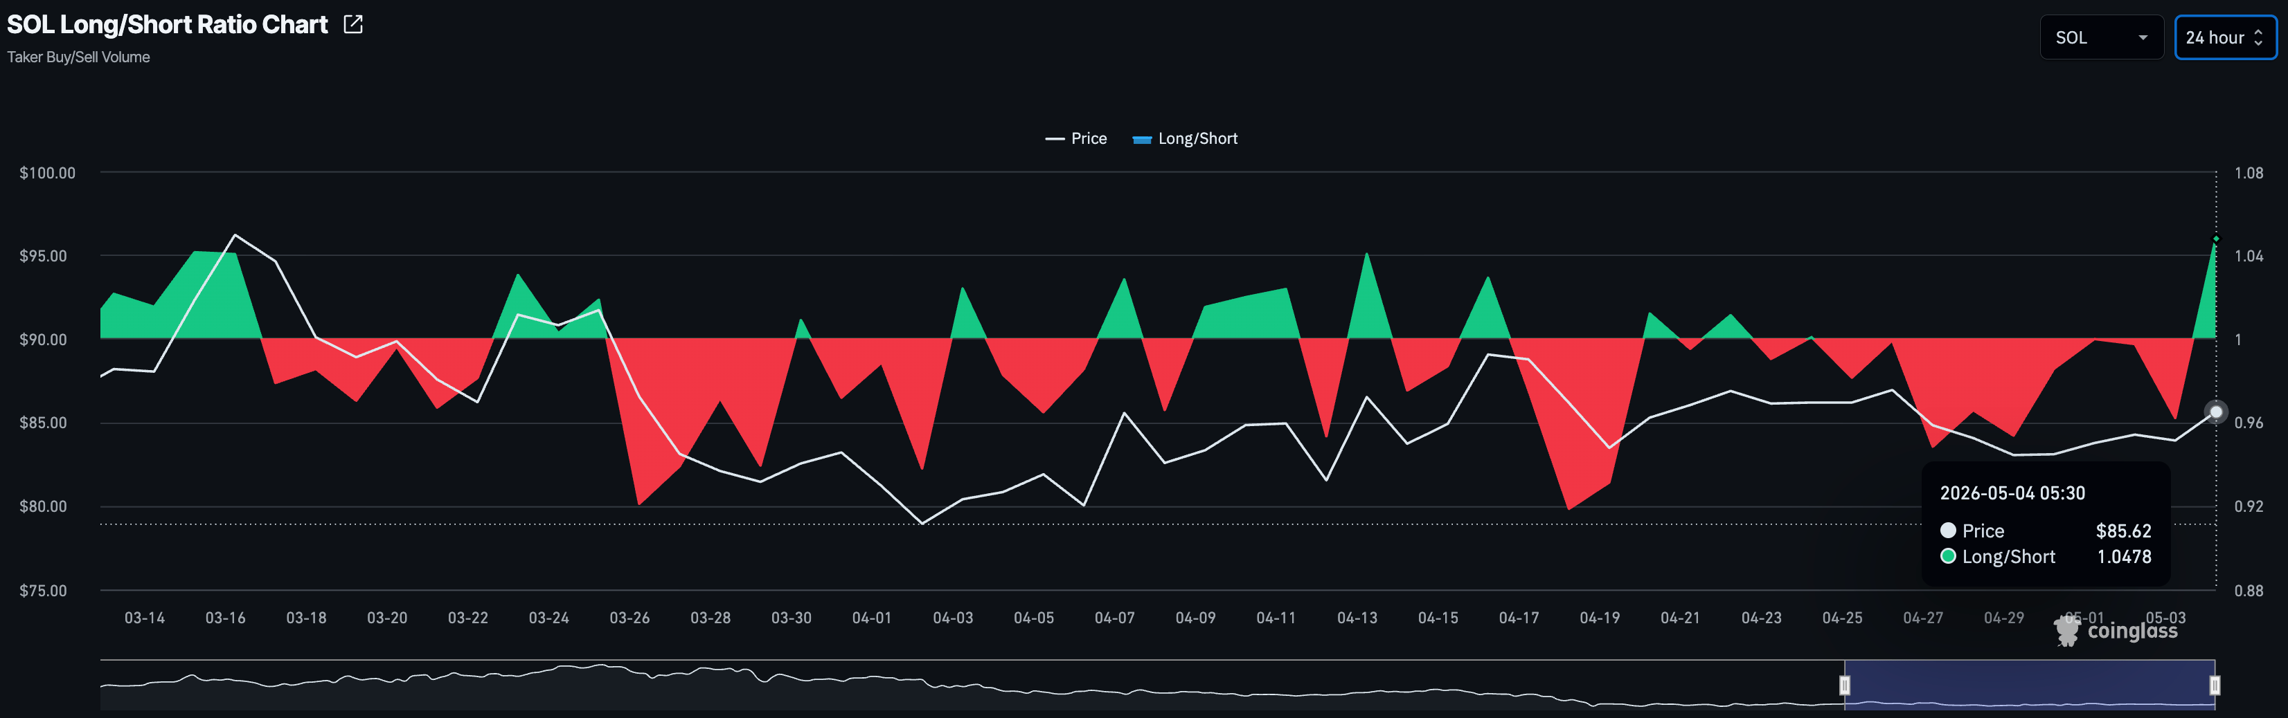Click the $95.00 price axis label

44,256
